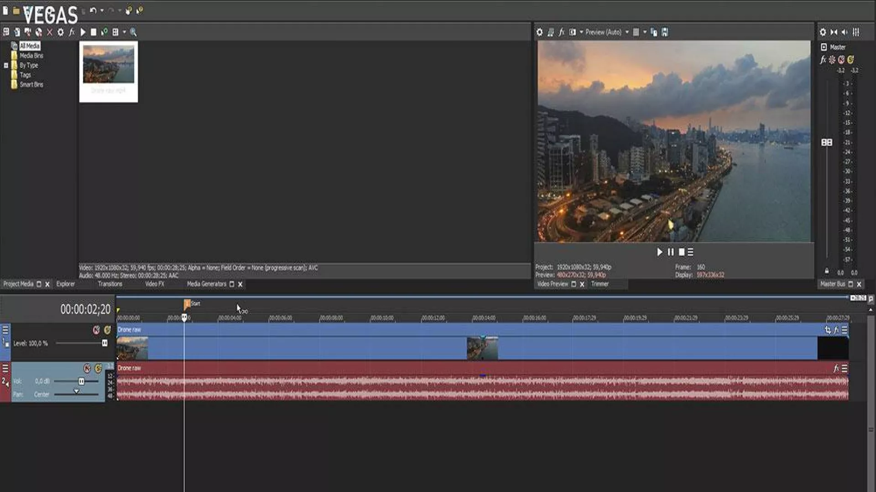Viewport: 876px width, 492px height.
Task: Click the search media magnifier icon
Action: [133, 32]
